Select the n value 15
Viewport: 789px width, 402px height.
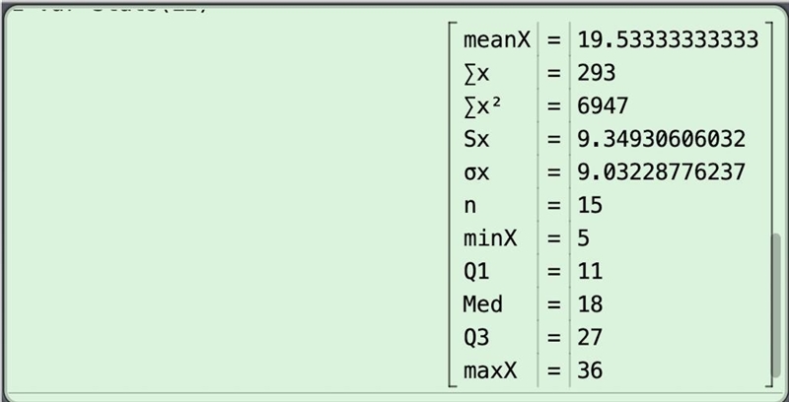click(590, 205)
